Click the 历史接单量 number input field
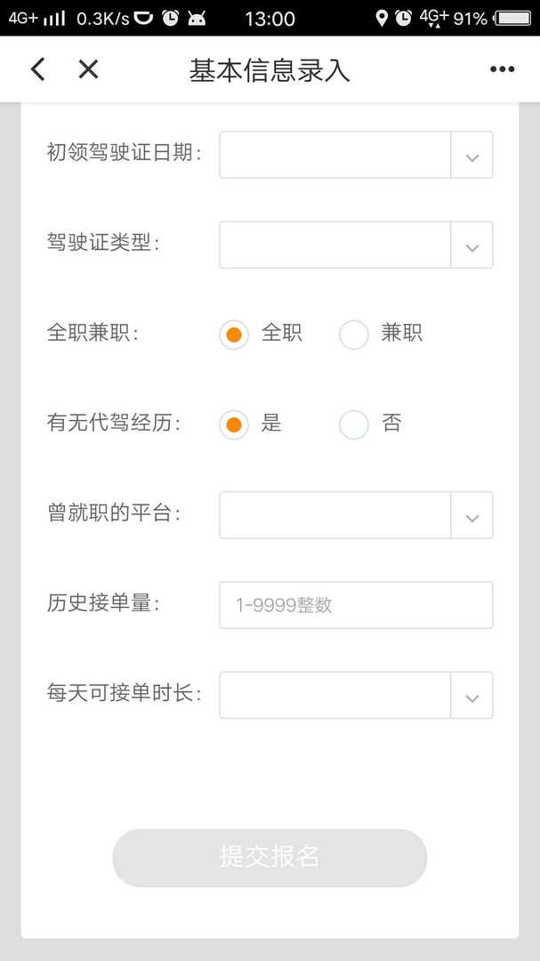This screenshot has height=961, width=540. 356,604
